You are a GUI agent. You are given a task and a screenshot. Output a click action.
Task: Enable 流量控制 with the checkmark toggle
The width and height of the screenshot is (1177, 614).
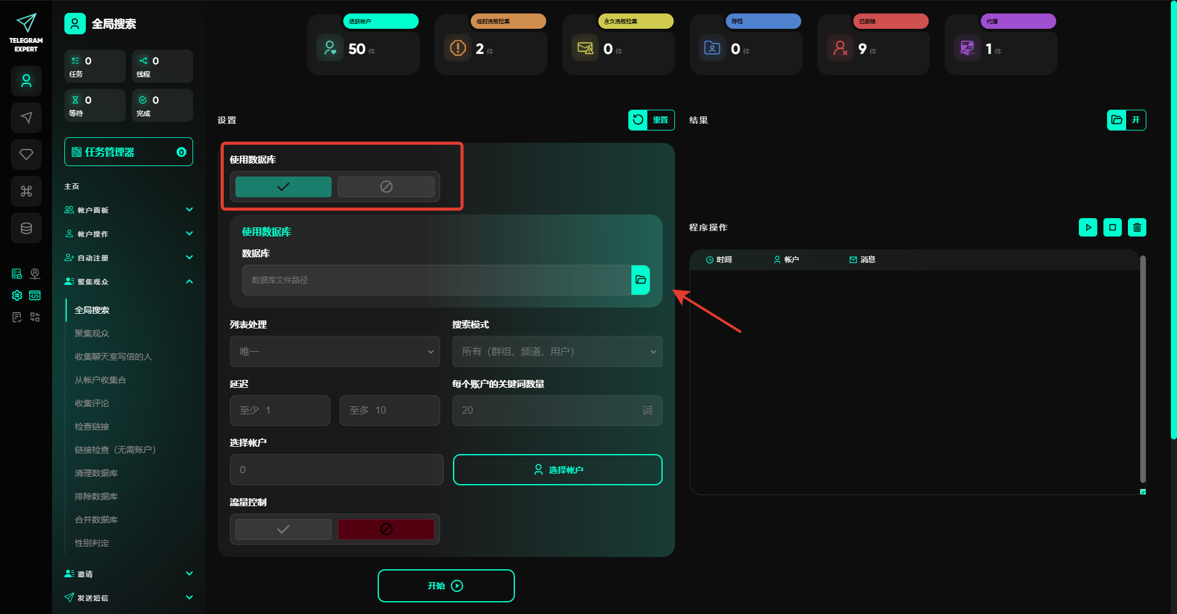click(x=283, y=529)
